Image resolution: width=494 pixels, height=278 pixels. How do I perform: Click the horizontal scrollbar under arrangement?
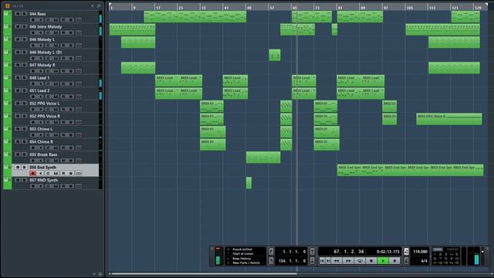[204, 273]
